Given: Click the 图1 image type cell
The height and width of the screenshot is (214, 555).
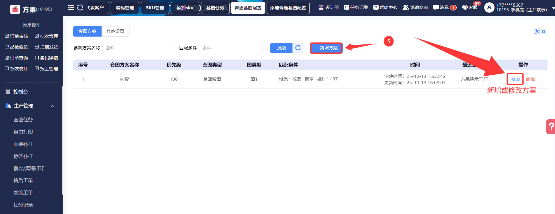Looking at the screenshot, I should click(254, 79).
